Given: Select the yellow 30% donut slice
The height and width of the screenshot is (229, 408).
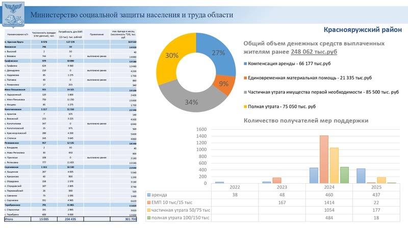Looking at the screenshot, I should tap(172, 55).
